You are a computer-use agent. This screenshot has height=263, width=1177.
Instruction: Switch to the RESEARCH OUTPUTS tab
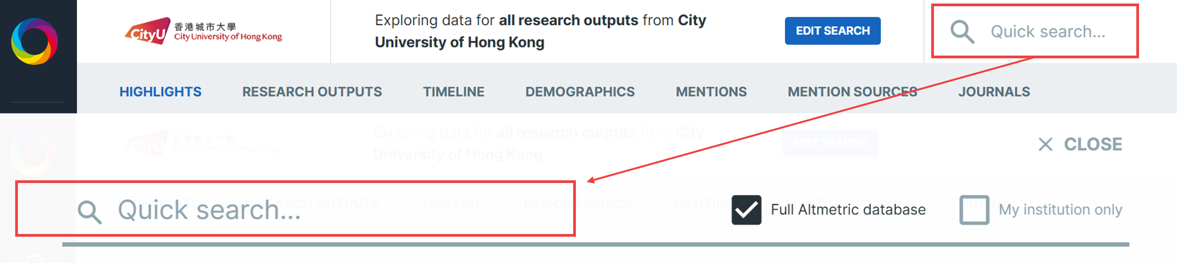312,92
